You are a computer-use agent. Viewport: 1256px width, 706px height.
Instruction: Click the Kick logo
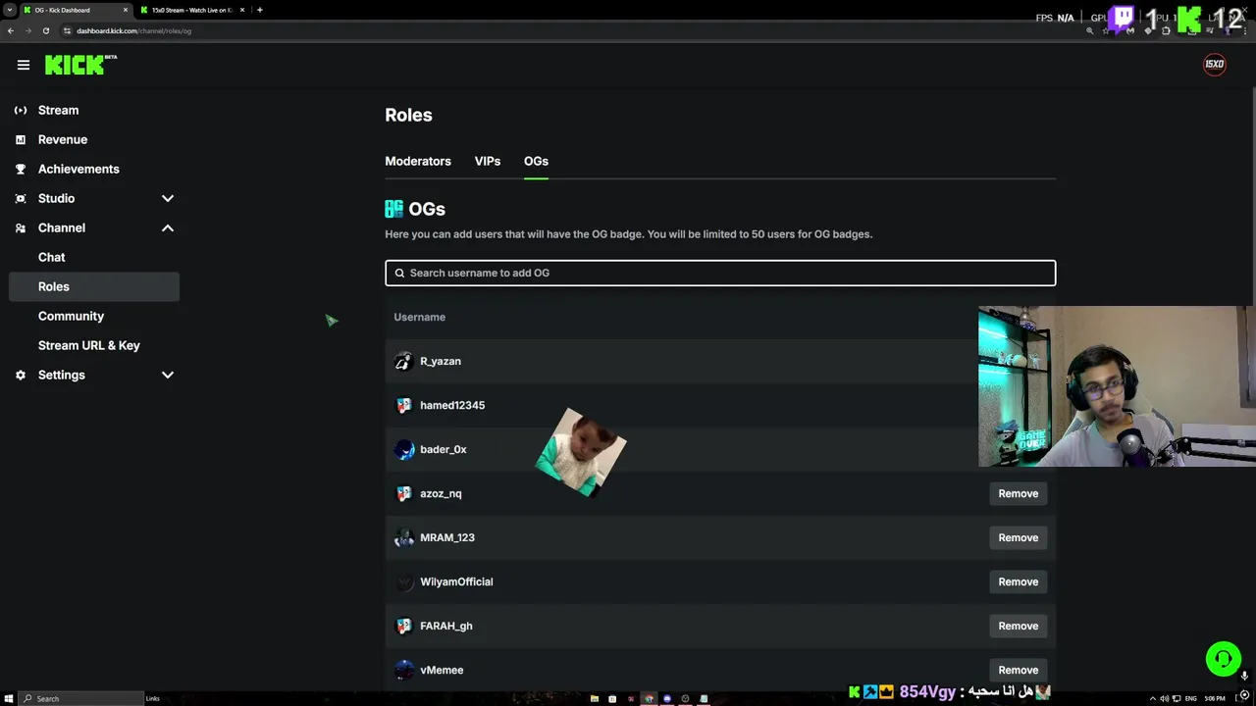[x=80, y=65]
